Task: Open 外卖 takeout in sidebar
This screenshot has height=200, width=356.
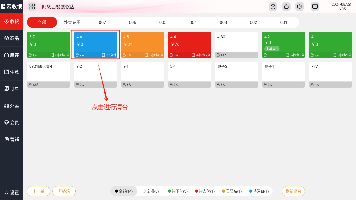Action: click(x=12, y=106)
